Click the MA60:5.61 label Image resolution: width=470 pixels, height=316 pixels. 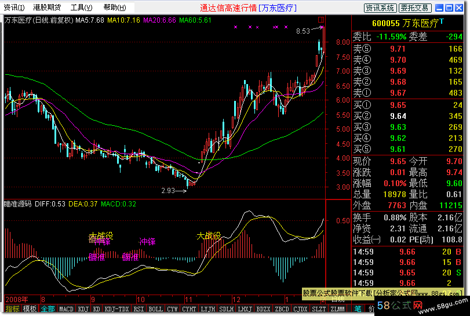[195, 20]
